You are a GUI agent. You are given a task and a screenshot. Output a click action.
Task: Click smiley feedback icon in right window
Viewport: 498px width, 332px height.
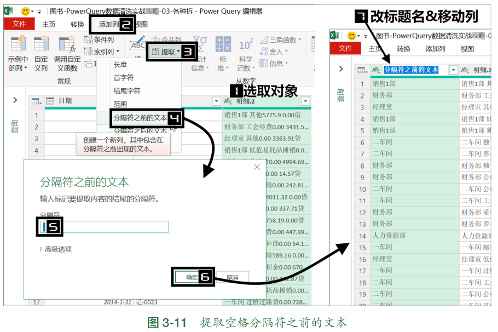[x=351, y=36]
